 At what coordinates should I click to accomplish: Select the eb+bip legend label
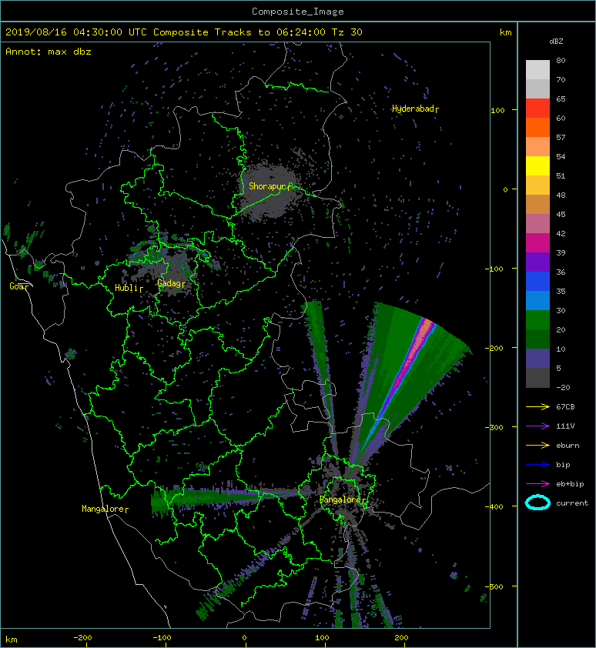click(x=570, y=484)
